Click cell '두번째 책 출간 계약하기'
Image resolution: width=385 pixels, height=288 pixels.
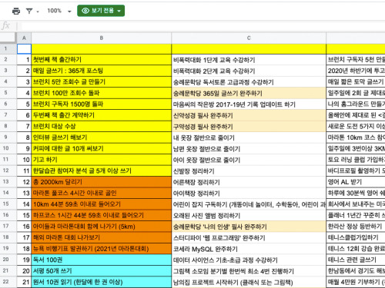102,115
